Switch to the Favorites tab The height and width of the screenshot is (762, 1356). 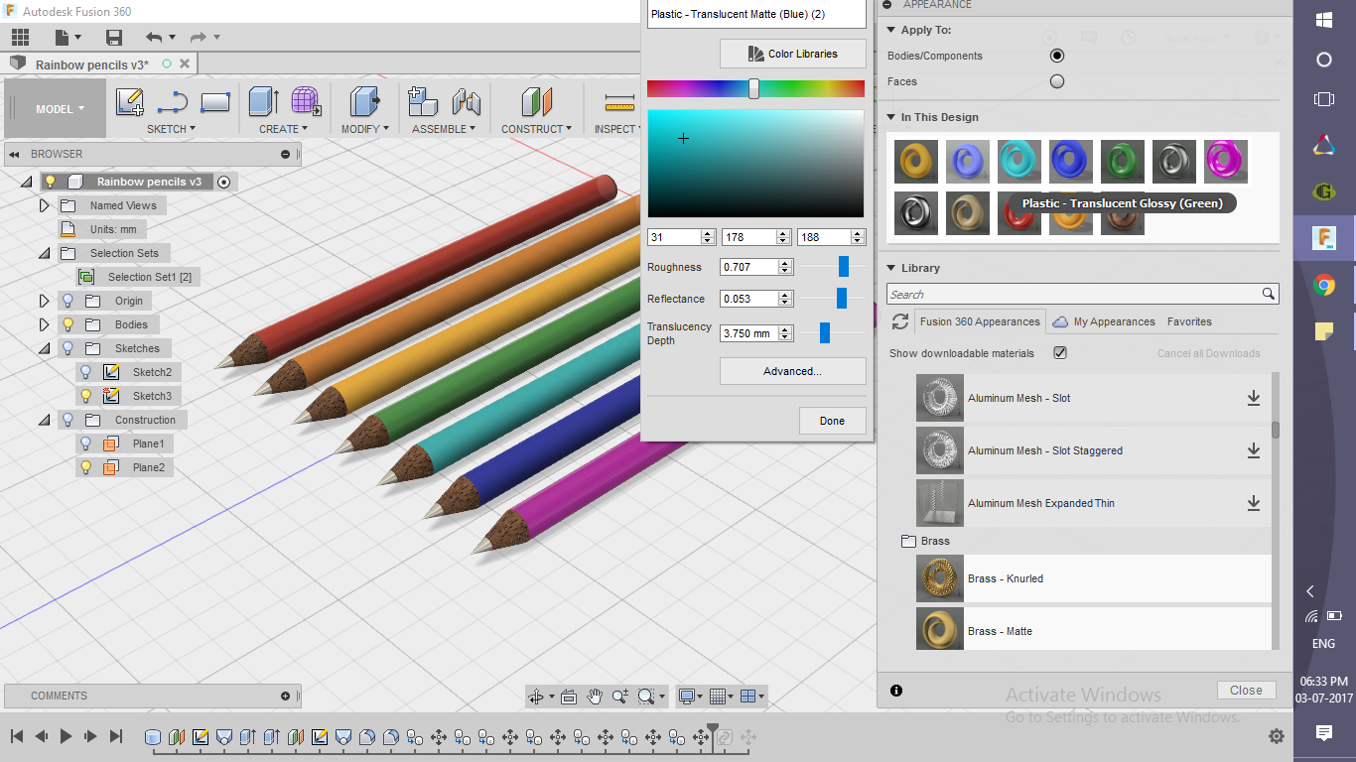[1189, 321]
